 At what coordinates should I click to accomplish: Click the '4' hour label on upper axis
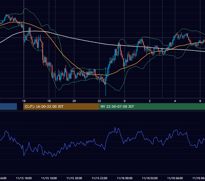175,101
